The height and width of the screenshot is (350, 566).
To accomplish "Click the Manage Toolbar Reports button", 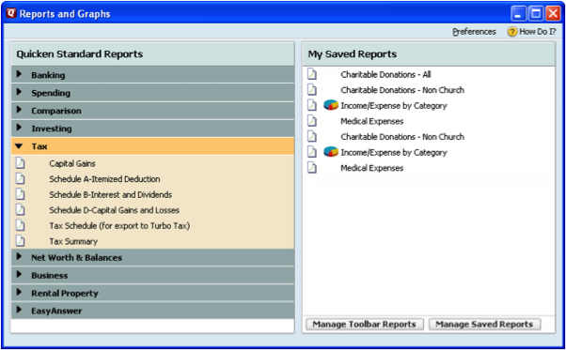I will pos(364,324).
